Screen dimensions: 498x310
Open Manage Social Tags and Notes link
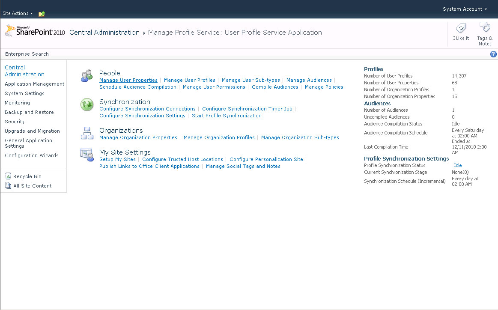243,166
